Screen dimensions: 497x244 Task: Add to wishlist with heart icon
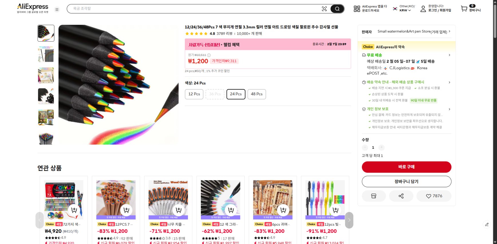coord(434,196)
